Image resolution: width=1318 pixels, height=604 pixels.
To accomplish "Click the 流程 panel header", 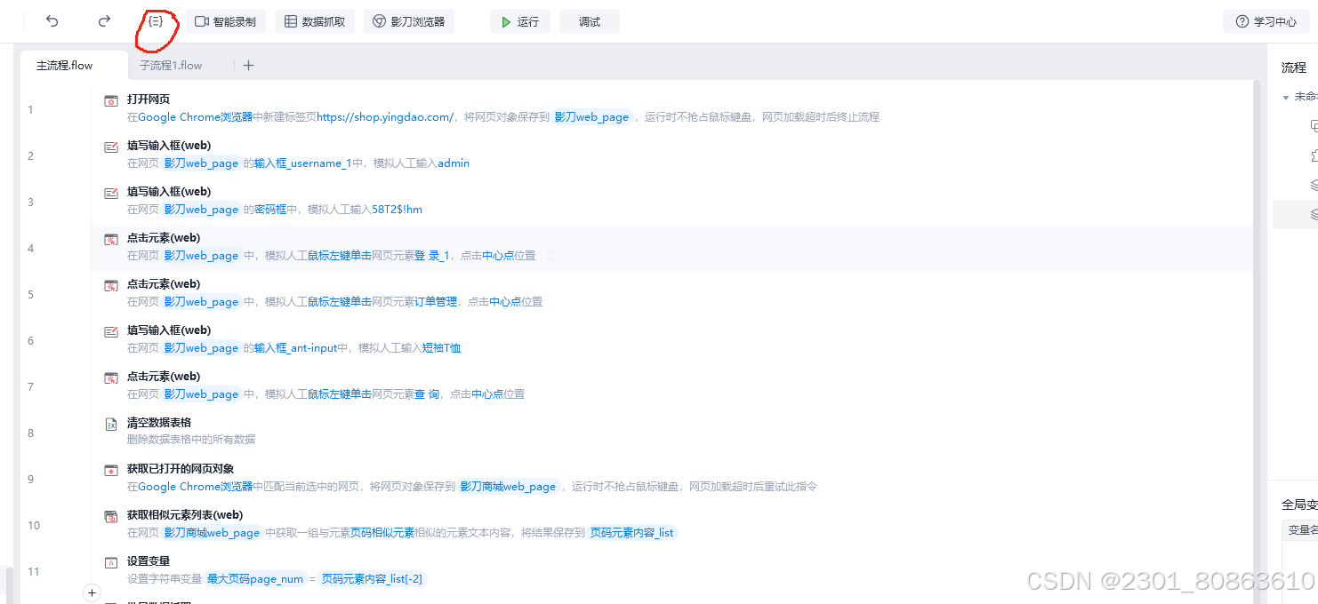I will [1294, 68].
